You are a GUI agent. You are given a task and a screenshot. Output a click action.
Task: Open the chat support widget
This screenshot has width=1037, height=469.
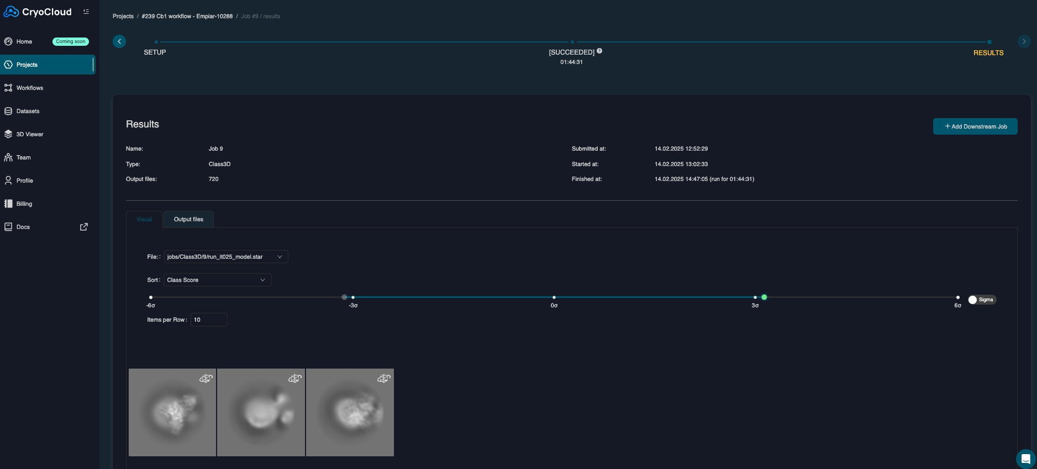pos(1025,459)
